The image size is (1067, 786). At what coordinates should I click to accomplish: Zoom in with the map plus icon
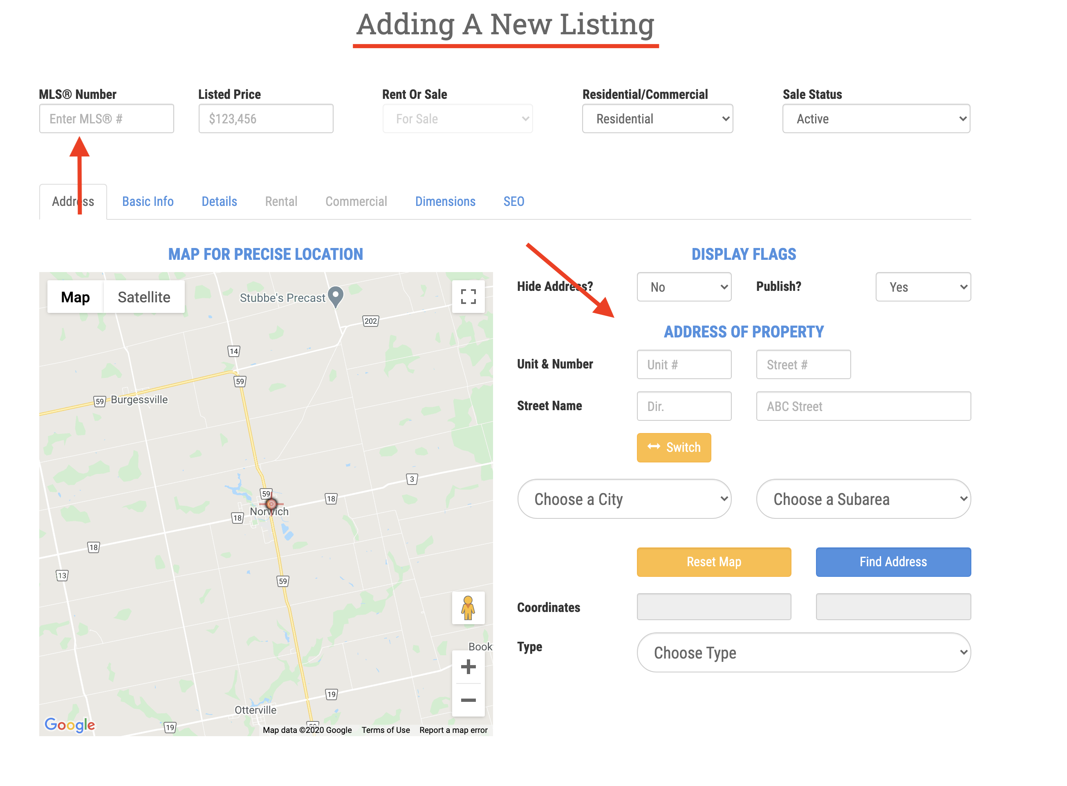(468, 666)
